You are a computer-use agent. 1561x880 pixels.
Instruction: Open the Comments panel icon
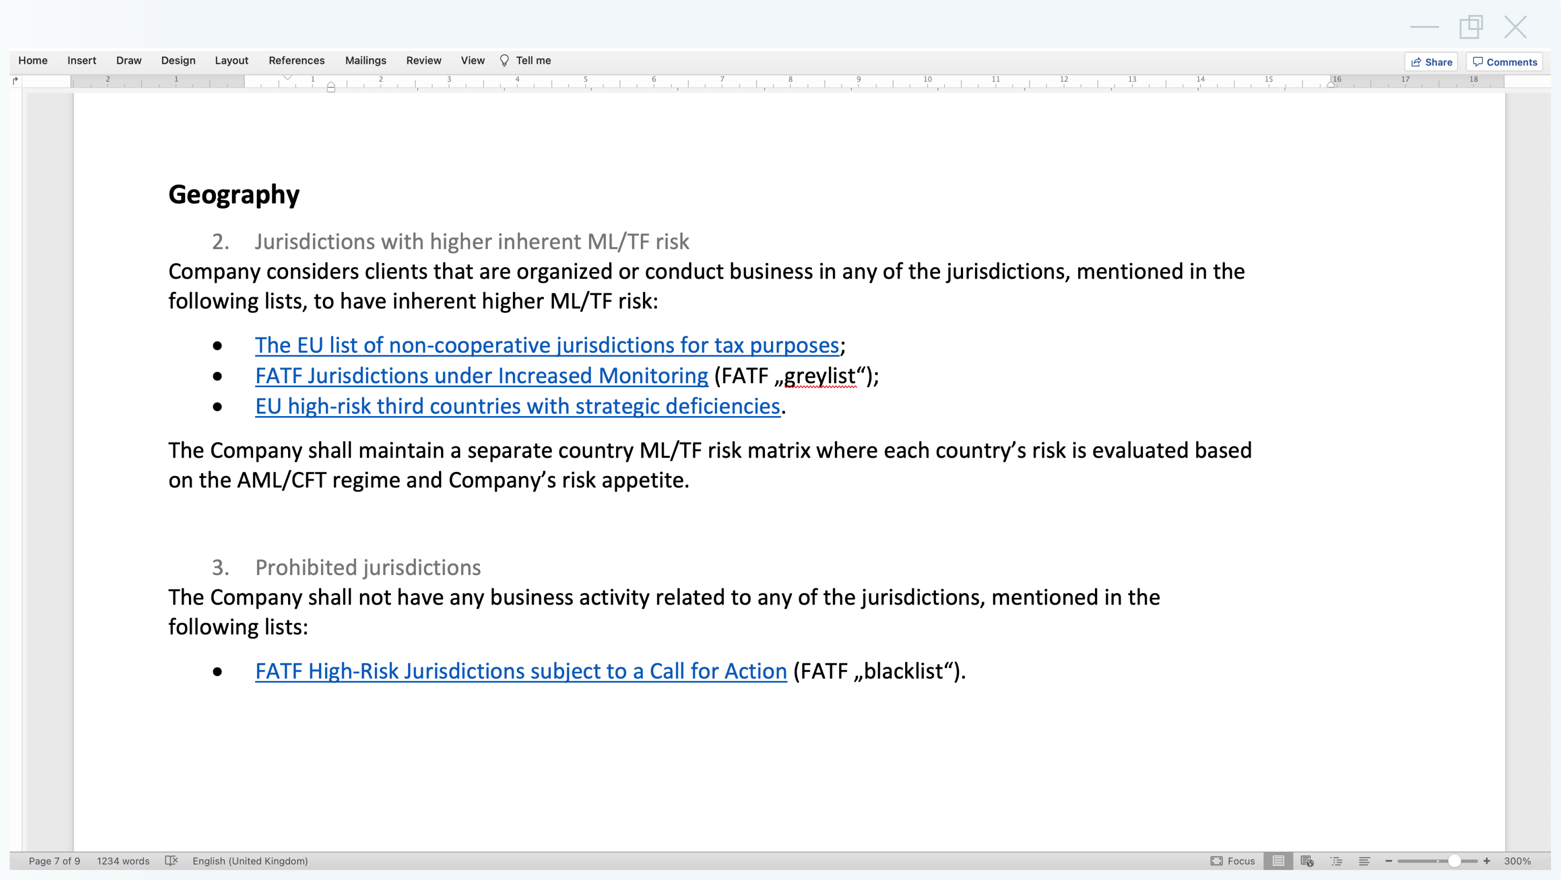coord(1506,61)
